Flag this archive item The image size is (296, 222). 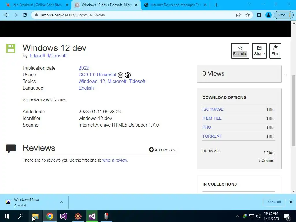click(275, 51)
